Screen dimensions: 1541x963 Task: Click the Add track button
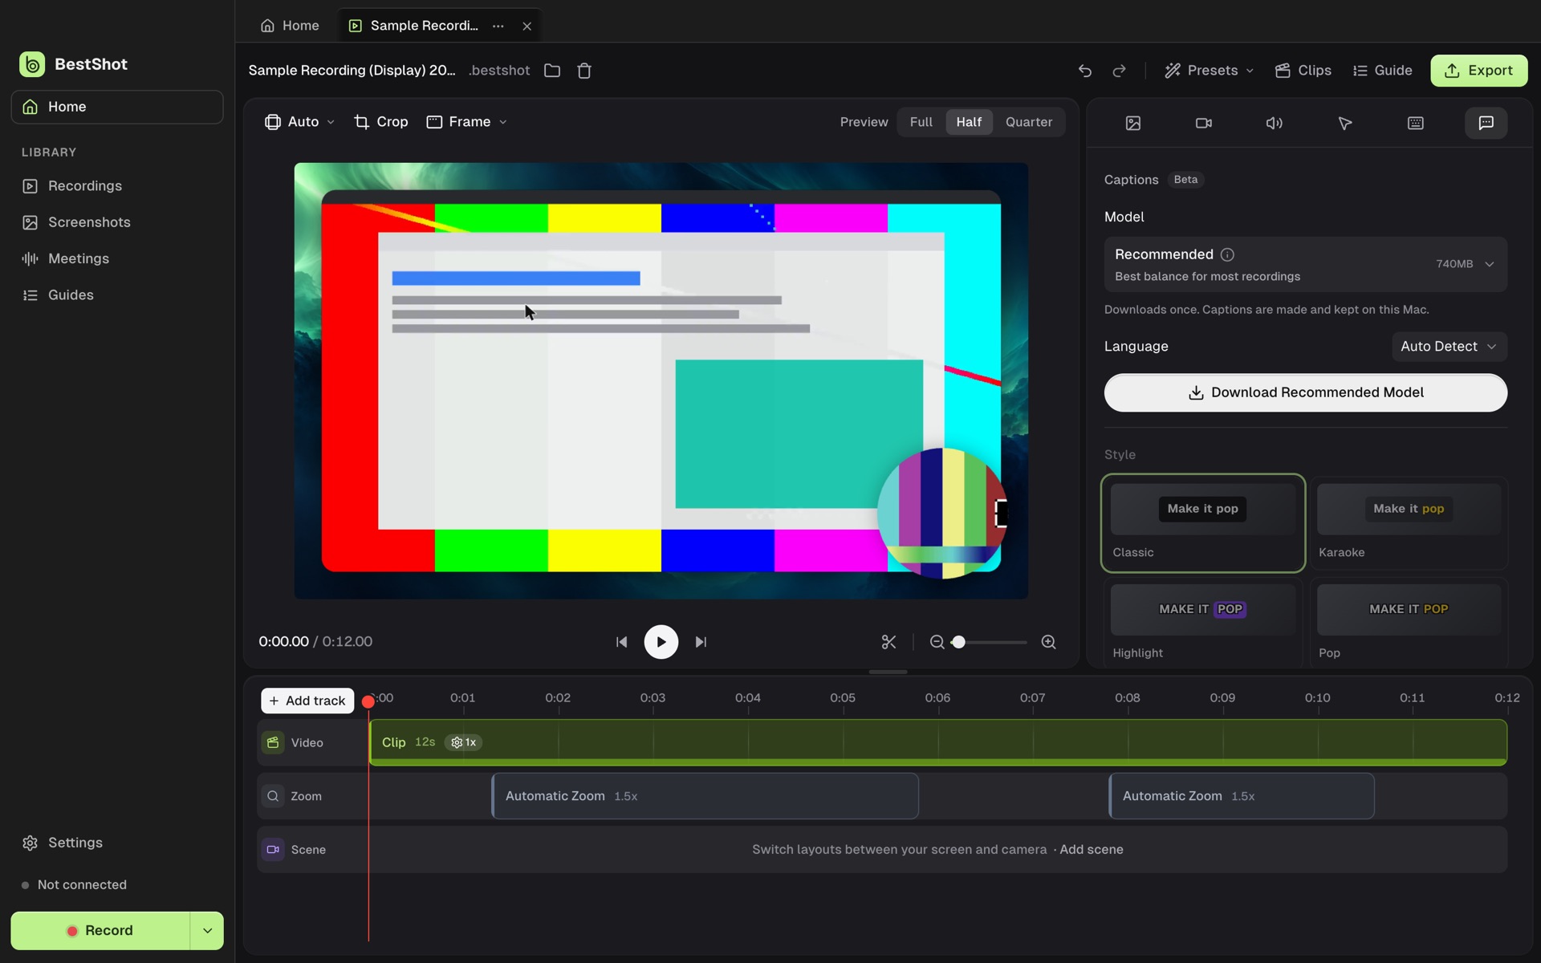coord(307,701)
